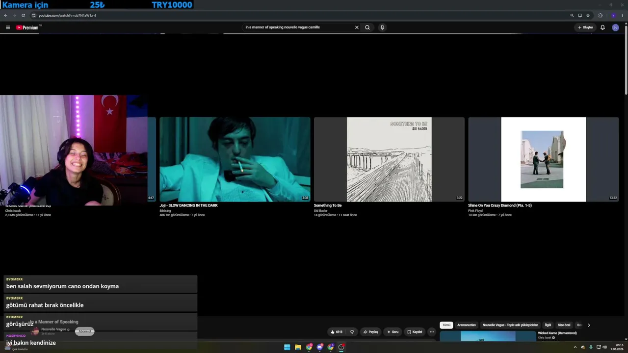Select the Aramanızdan filter chip

467,325
